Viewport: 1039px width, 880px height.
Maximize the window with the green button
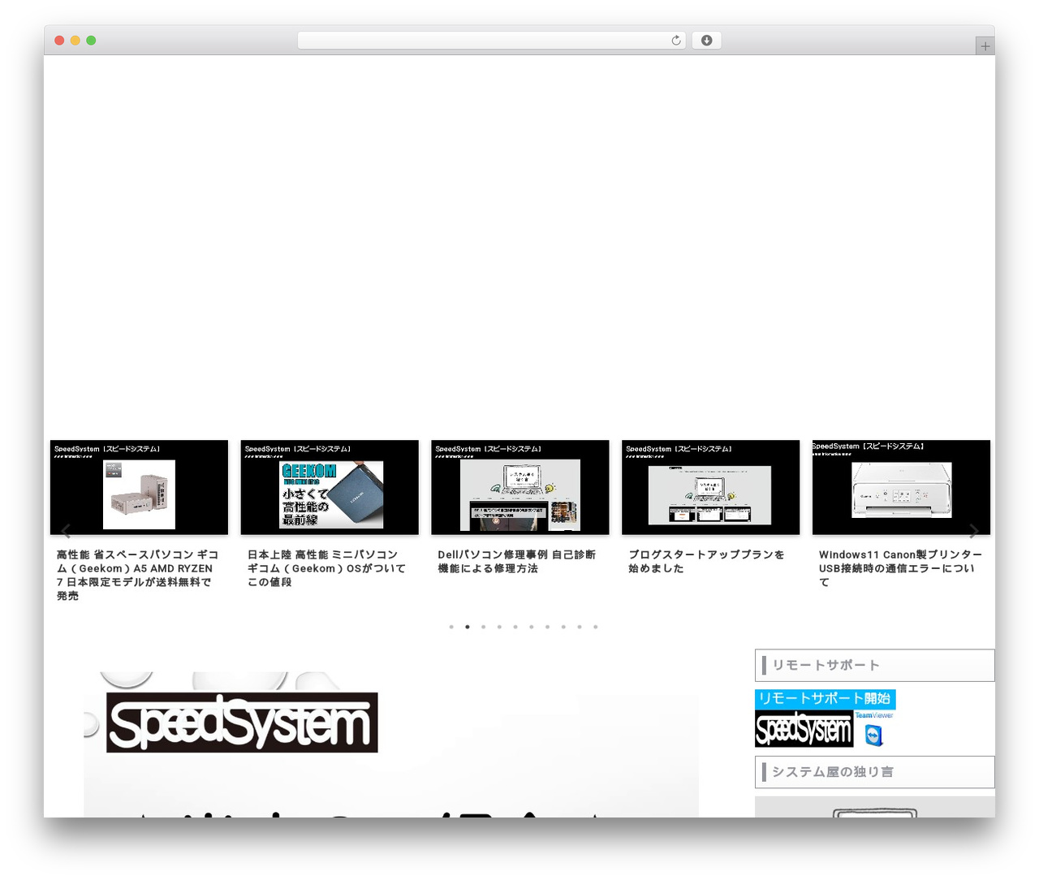(x=91, y=41)
